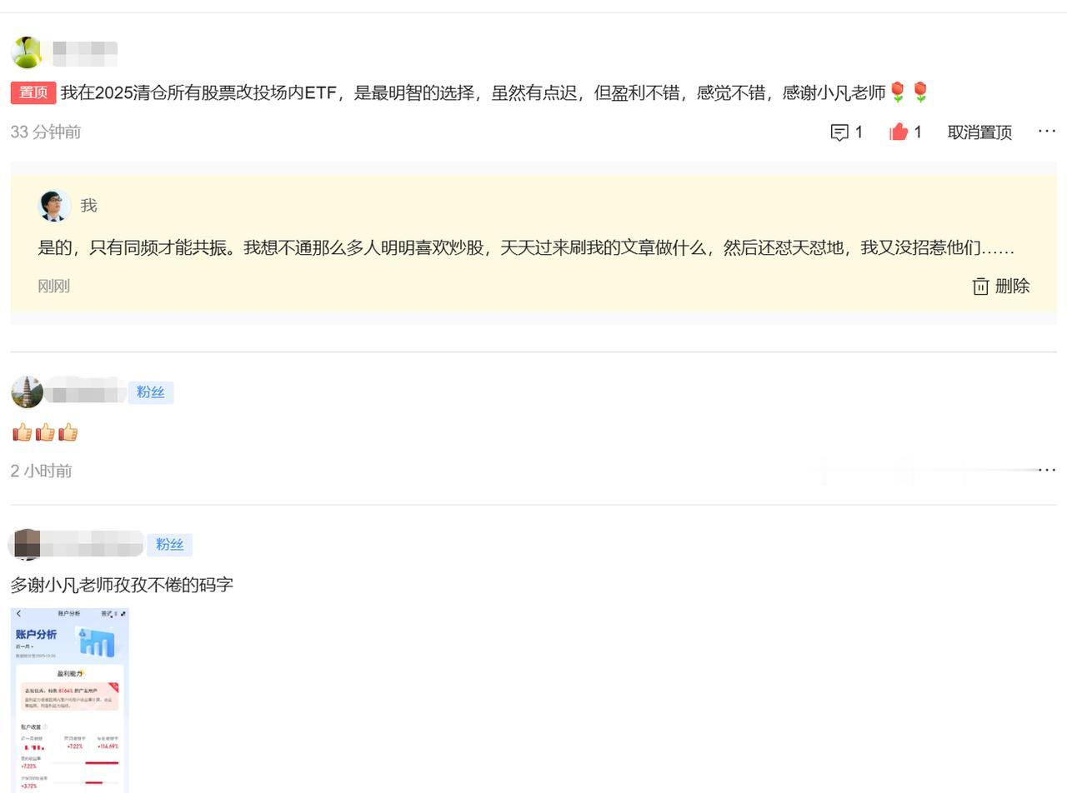Expand more options for the pagoda user's comment

click(1046, 470)
